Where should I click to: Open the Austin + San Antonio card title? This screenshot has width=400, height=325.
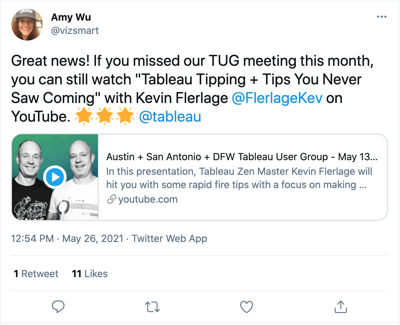[242, 157]
